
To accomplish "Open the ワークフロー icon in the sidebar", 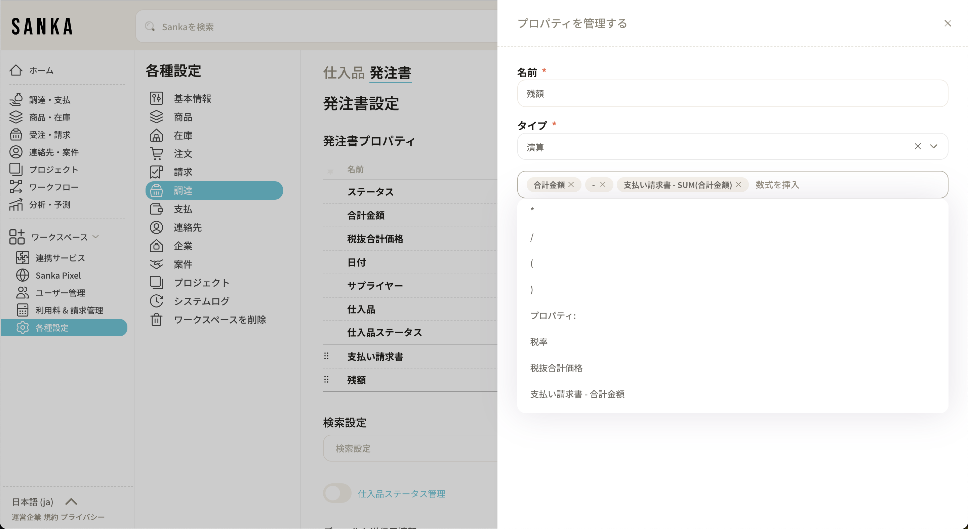I will click(16, 187).
